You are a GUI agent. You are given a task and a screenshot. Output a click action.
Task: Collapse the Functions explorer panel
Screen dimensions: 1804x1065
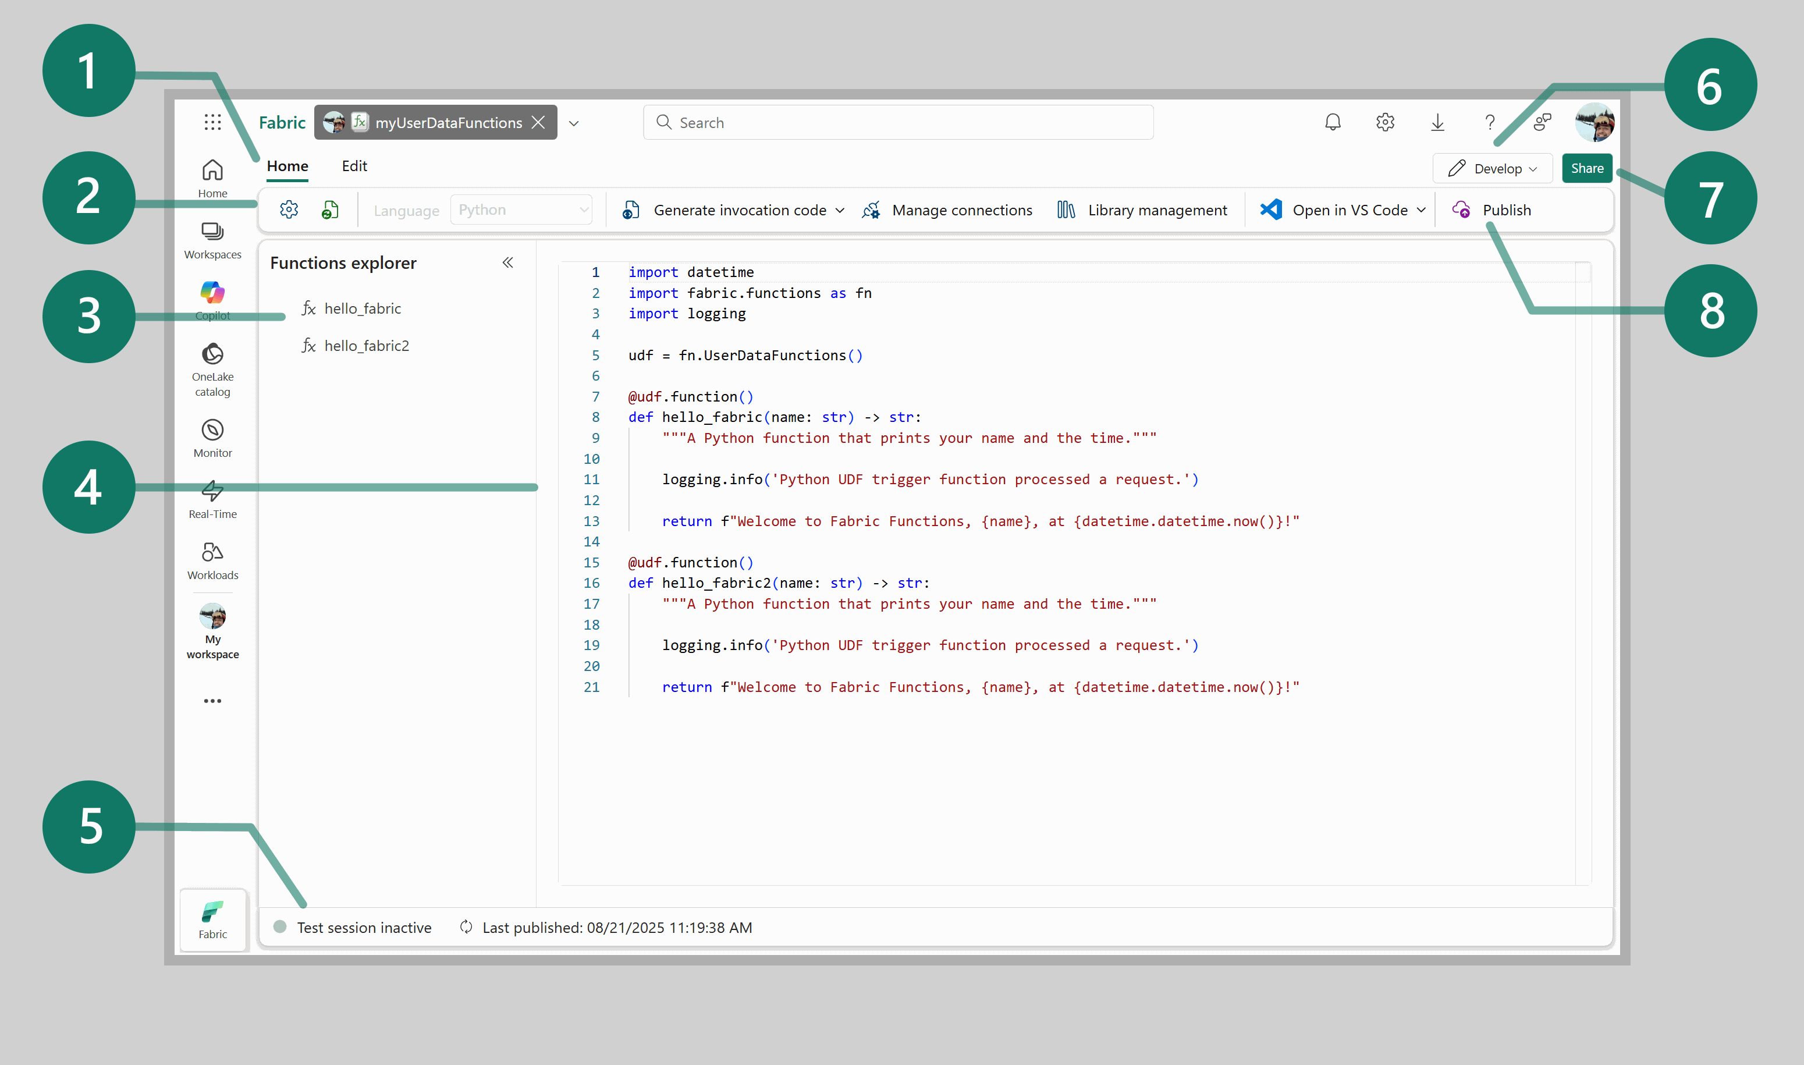(x=508, y=262)
